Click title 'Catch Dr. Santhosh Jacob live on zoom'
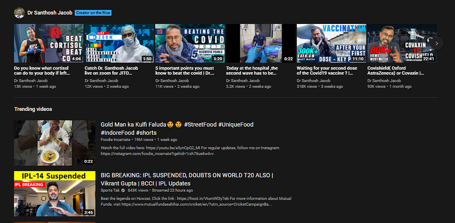 tap(112, 70)
